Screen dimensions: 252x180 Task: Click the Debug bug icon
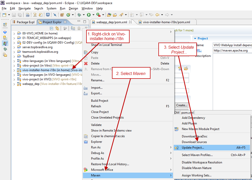click(x=79, y=15)
